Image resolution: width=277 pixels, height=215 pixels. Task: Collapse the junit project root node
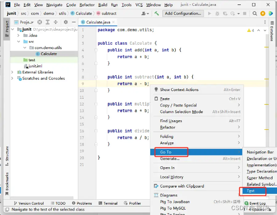13,29
